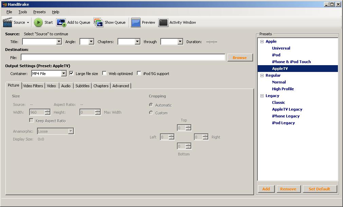Switch to the Video Filters tab
This screenshot has width=343, height=207.
tap(33, 86)
